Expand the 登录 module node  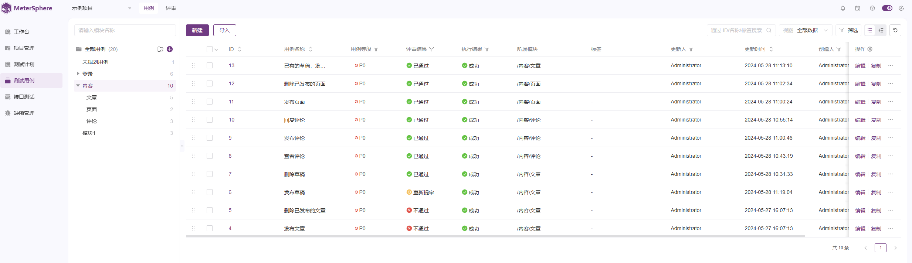pos(78,74)
